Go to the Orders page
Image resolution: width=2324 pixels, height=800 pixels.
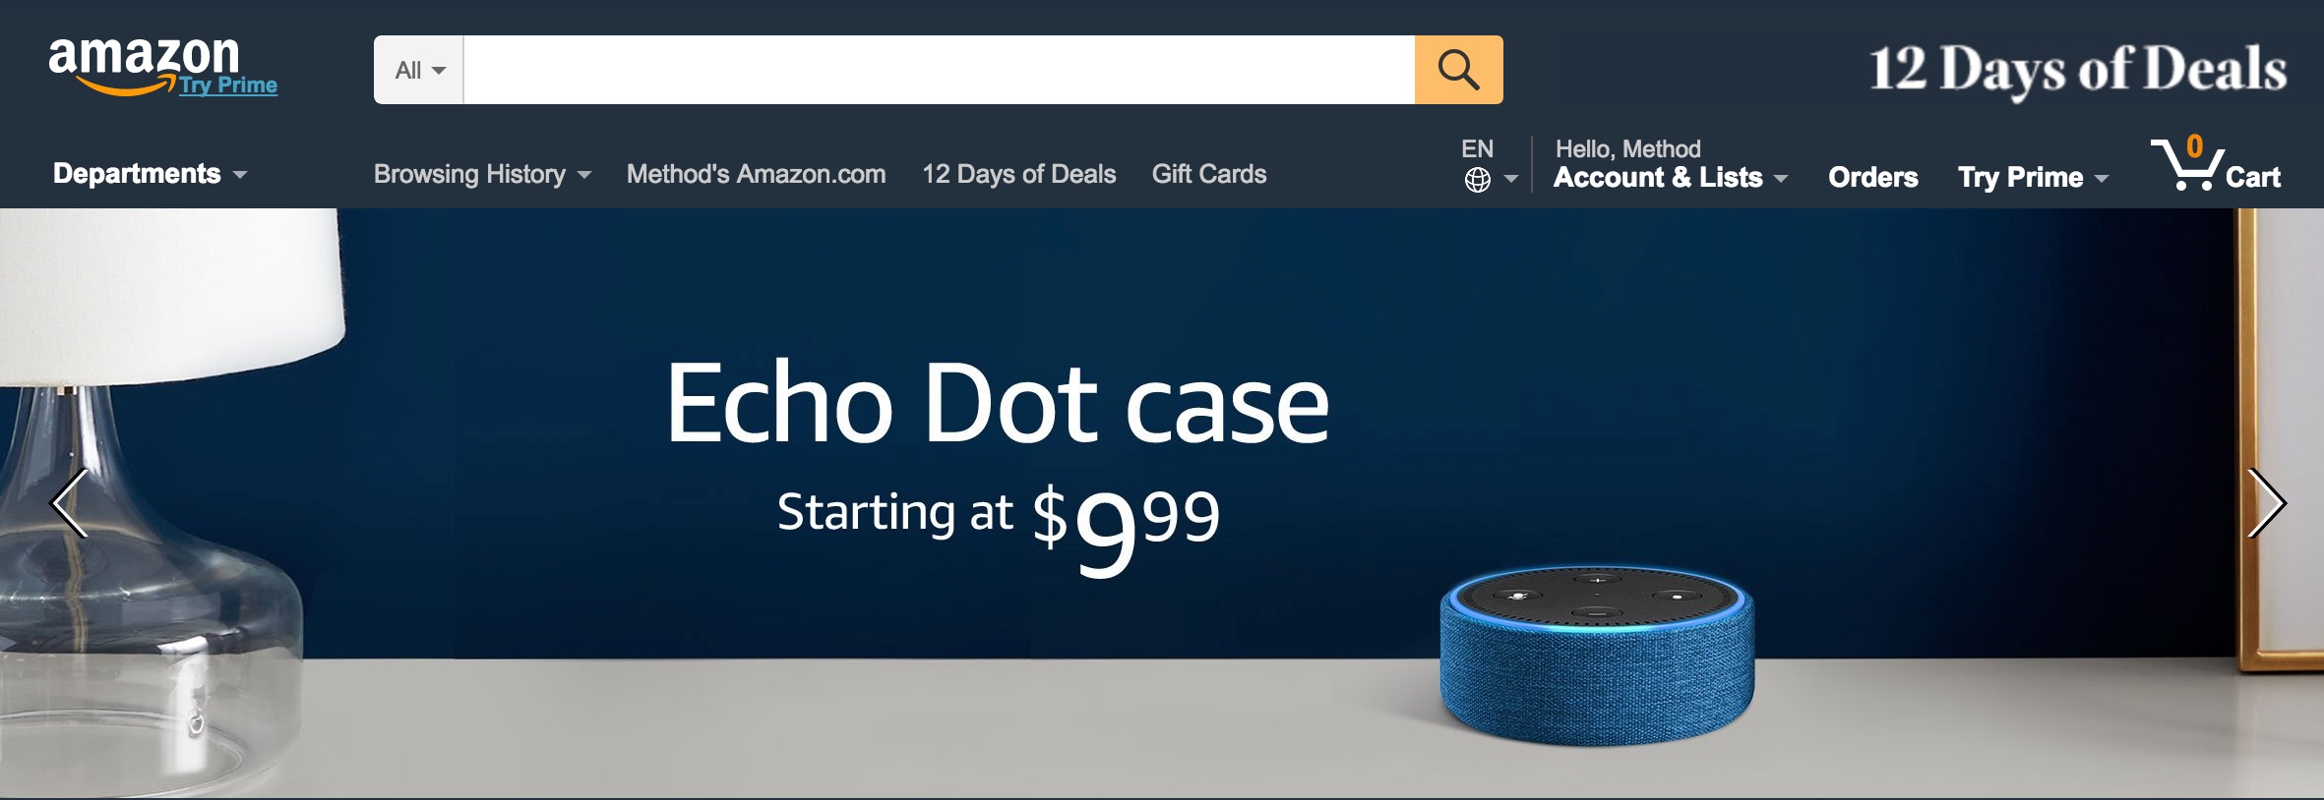pos(1872,177)
